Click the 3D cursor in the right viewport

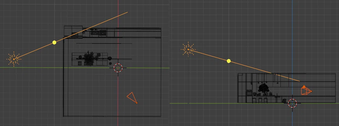tap(293, 103)
